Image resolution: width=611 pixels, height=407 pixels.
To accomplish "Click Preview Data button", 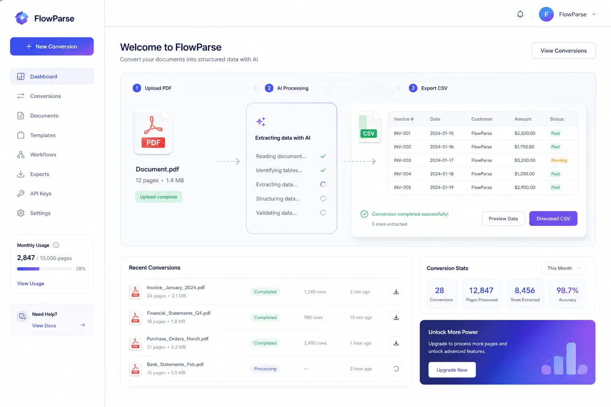I will [503, 219].
